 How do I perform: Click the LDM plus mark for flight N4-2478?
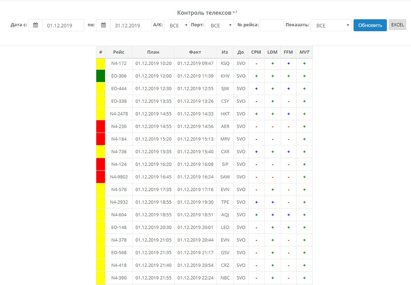click(272, 114)
